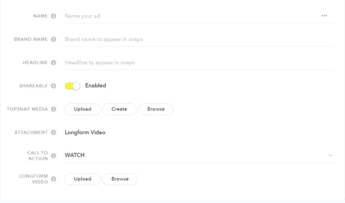Click the ATTACHMENT info icon

(x=53, y=133)
